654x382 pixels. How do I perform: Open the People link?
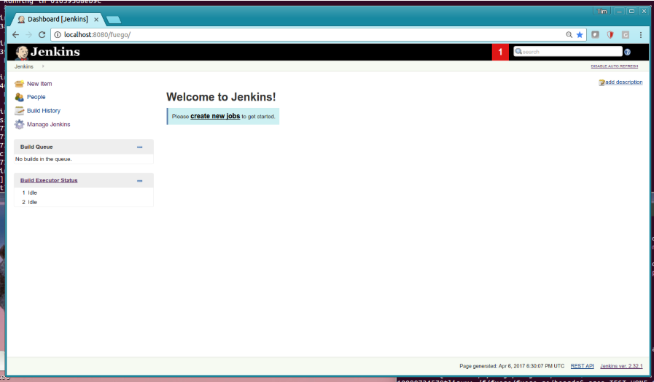pyautogui.click(x=36, y=97)
